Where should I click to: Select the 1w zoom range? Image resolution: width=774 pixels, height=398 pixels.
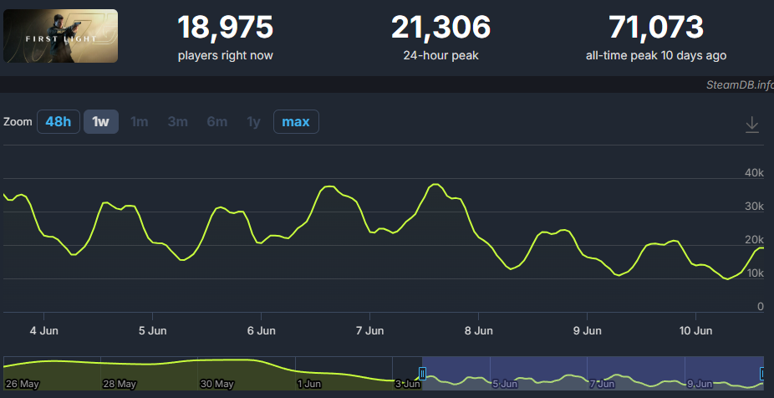pyautogui.click(x=100, y=121)
